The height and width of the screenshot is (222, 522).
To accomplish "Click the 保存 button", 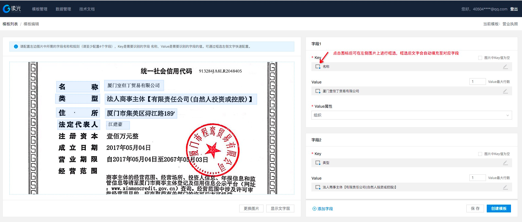I will pos(475,209).
